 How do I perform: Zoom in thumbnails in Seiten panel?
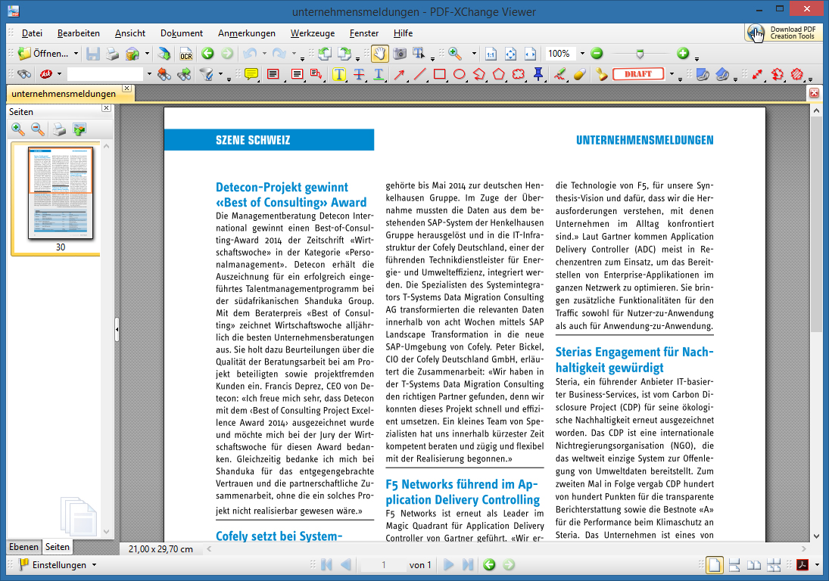tap(18, 129)
